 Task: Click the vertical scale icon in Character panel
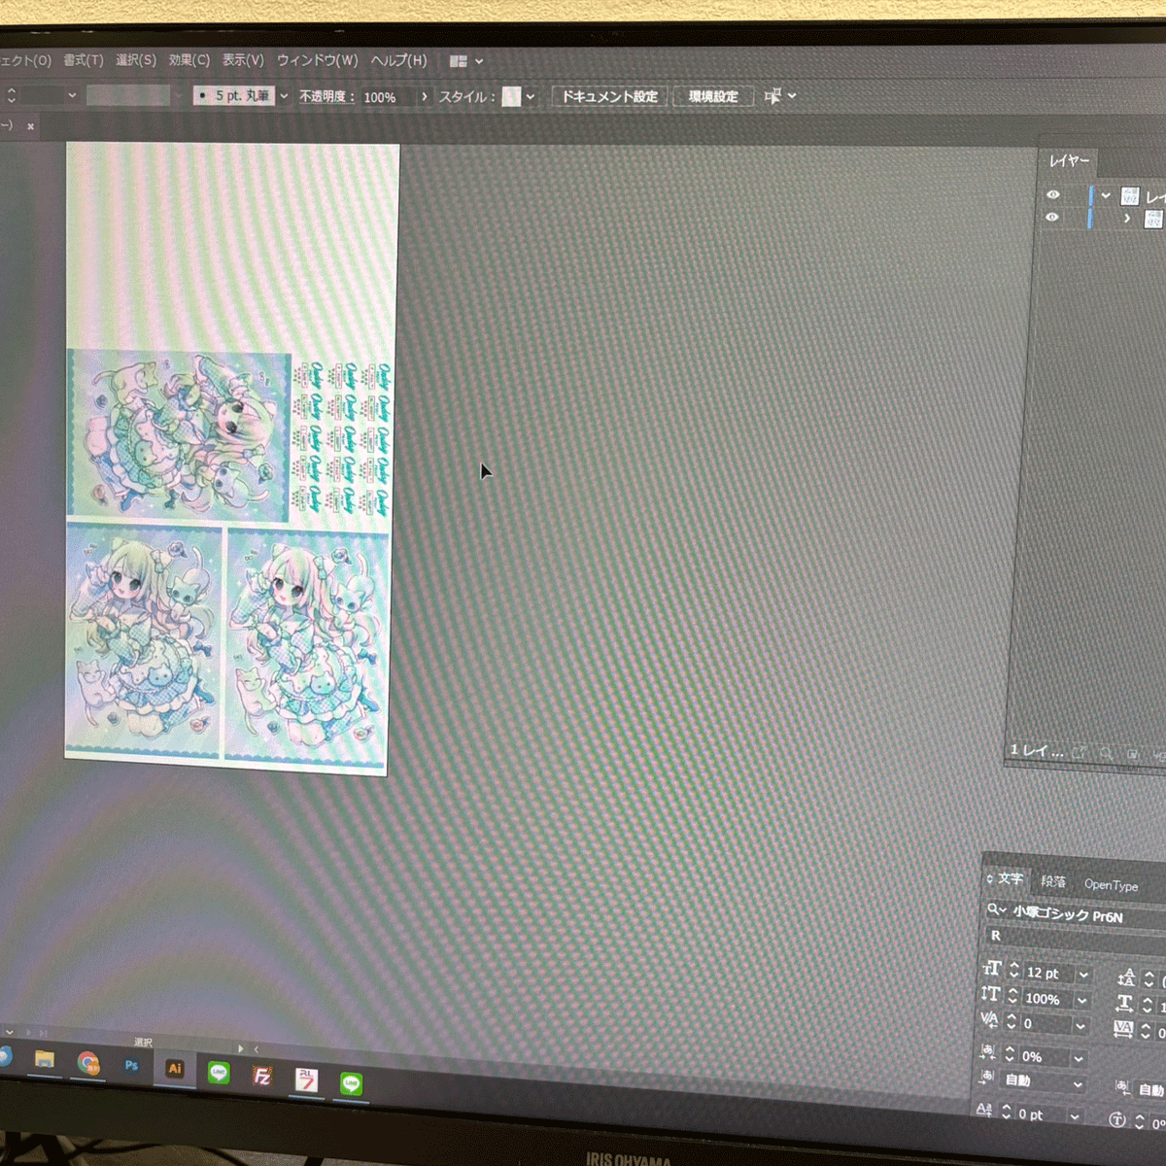coord(990,995)
